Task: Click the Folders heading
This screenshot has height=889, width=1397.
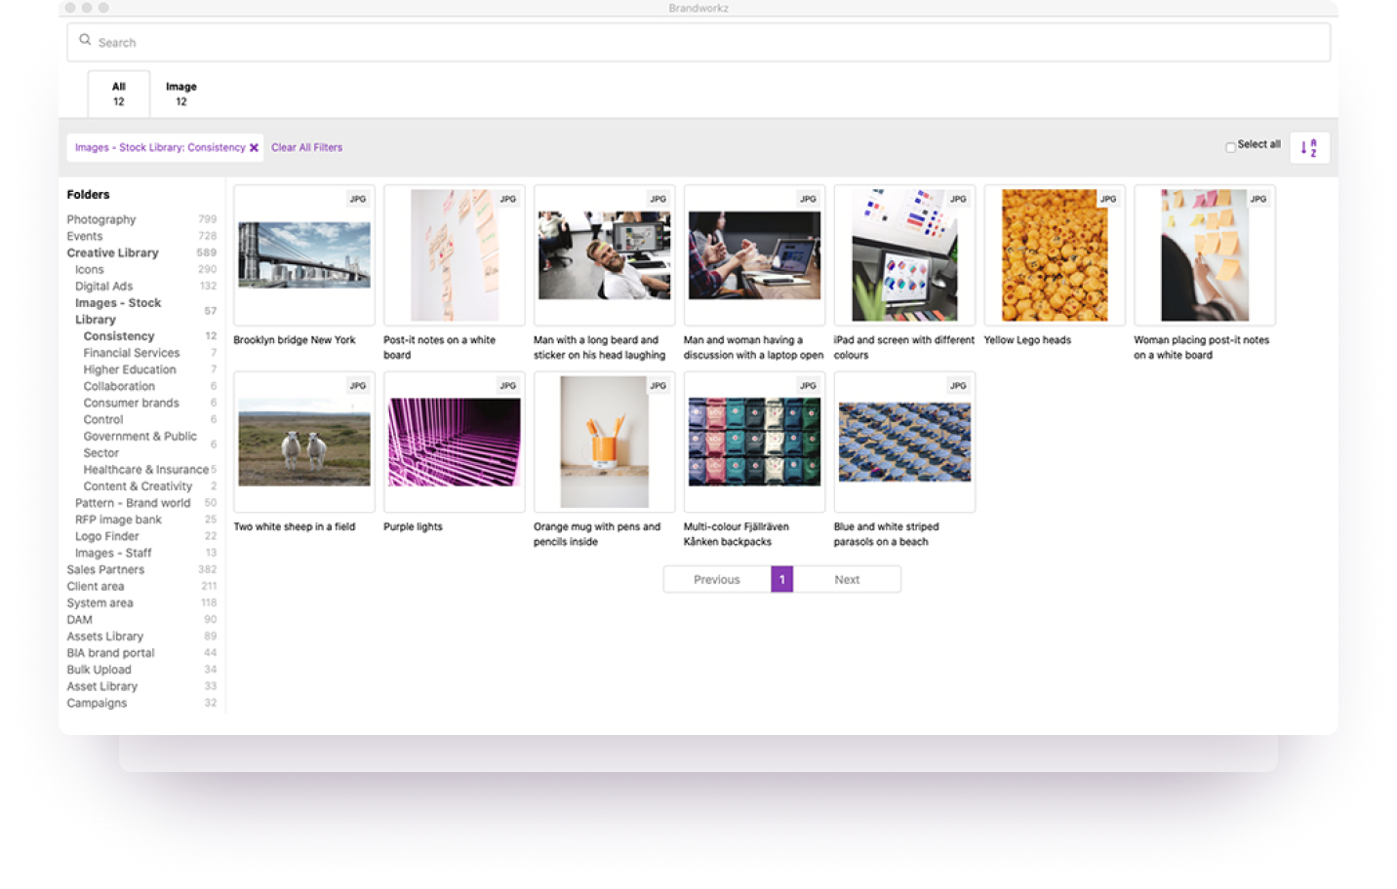Action: coord(88,195)
